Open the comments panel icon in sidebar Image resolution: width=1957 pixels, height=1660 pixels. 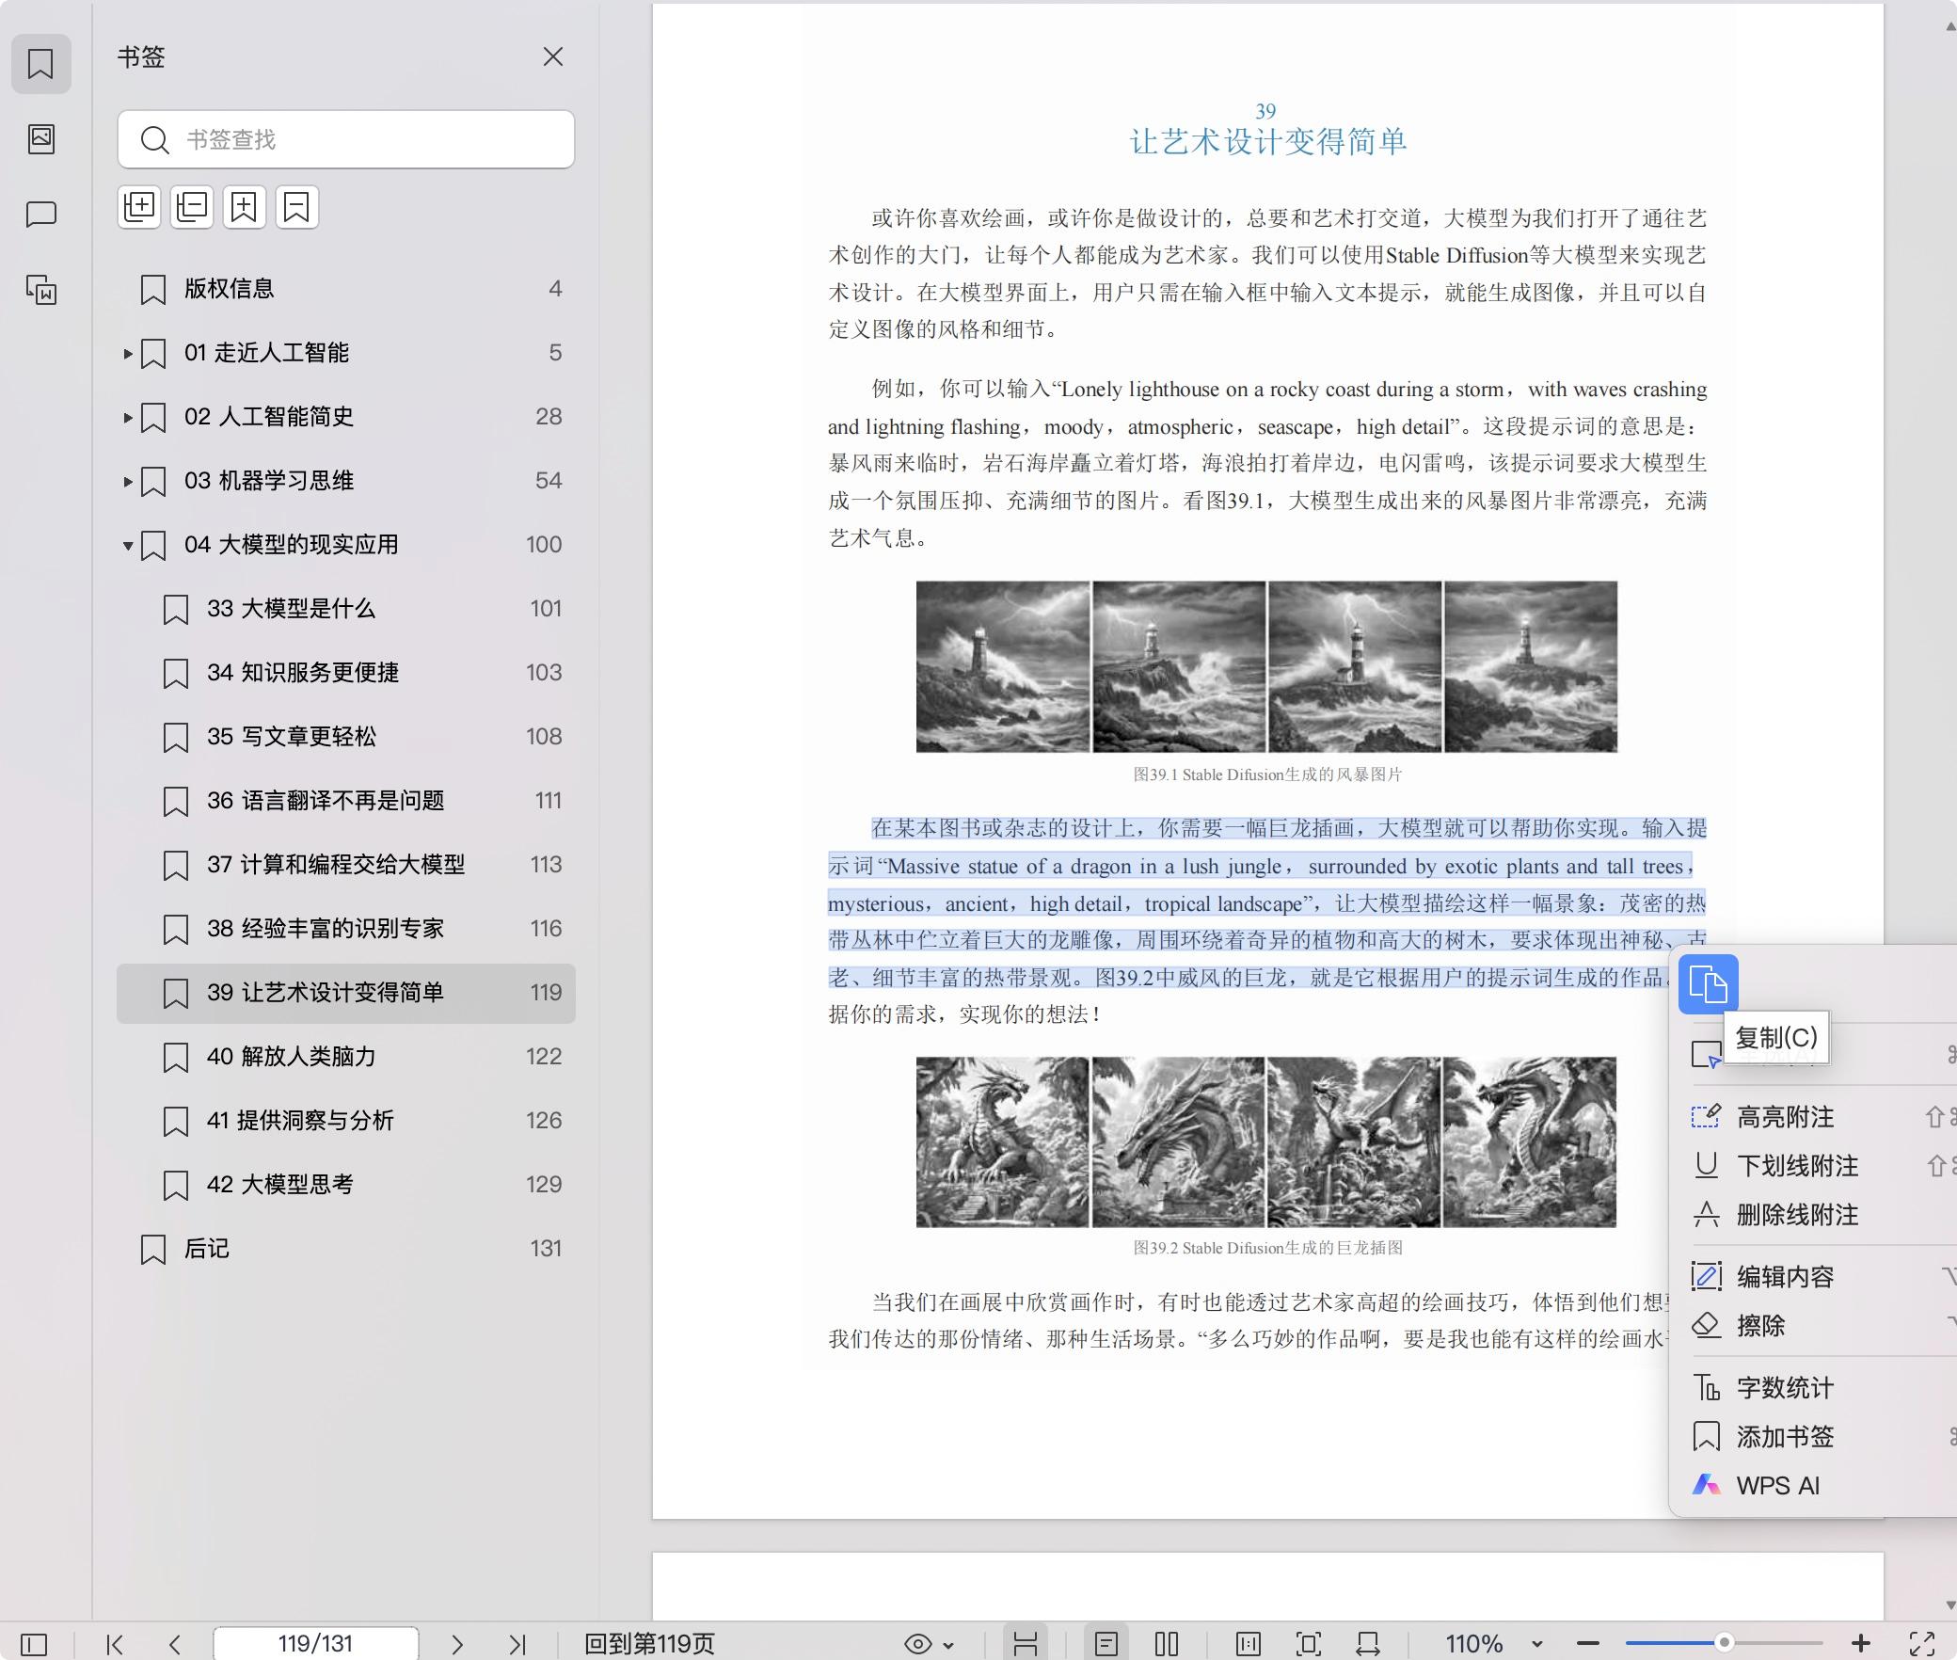(40, 214)
